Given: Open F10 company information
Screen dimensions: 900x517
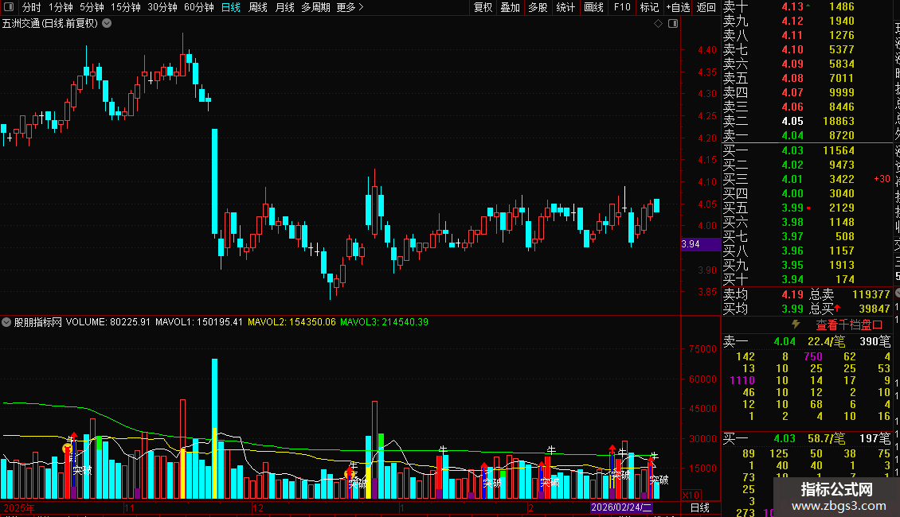Looking at the screenshot, I should click(621, 7).
